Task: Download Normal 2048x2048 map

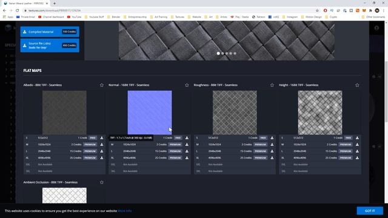Action: 187,151
